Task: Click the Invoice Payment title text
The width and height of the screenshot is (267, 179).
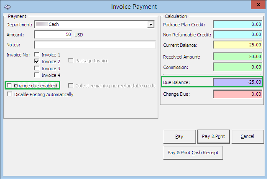Action: (134, 7)
